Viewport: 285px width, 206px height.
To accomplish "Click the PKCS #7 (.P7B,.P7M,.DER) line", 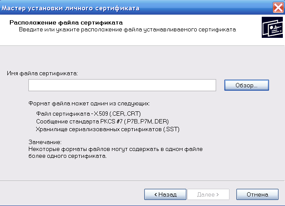I will pos(102,121).
